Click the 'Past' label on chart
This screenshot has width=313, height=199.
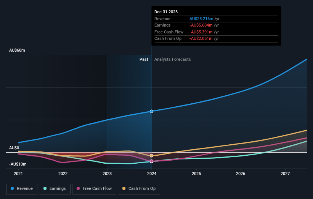144,59
